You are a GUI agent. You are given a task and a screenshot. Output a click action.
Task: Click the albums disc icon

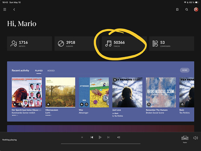point(61,43)
